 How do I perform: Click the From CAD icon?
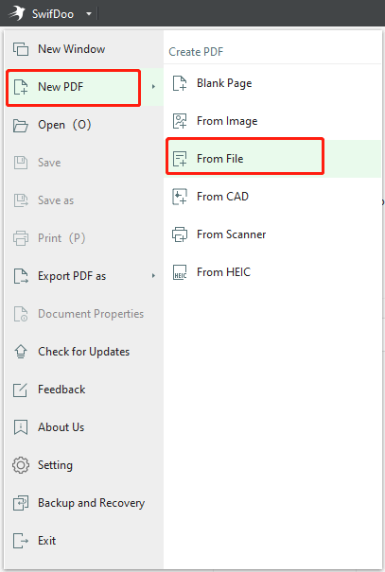(180, 197)
